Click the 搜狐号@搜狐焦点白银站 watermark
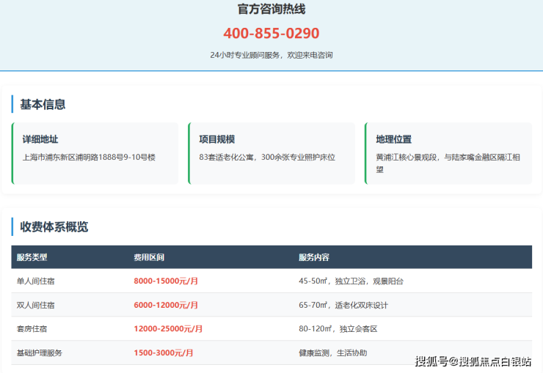This screenshot has width=543, height=373. click(x=473, y=361)
